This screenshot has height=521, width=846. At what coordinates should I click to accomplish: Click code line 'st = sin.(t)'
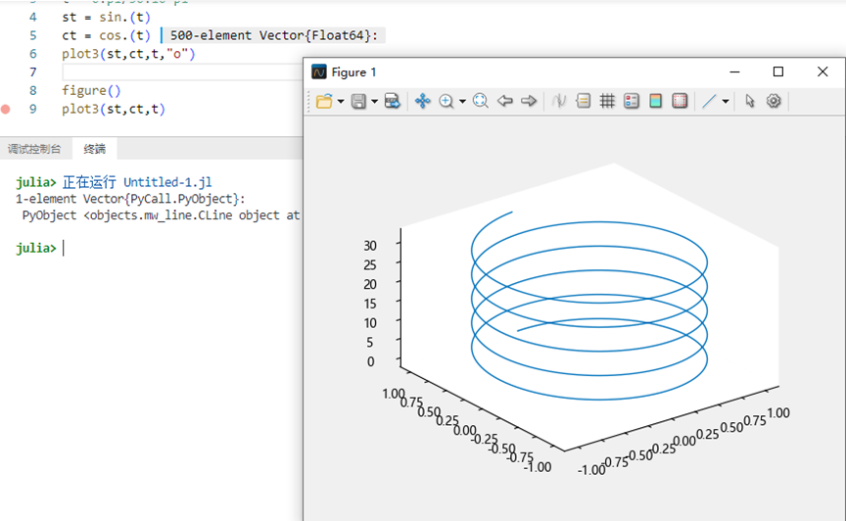click(106, 18)
